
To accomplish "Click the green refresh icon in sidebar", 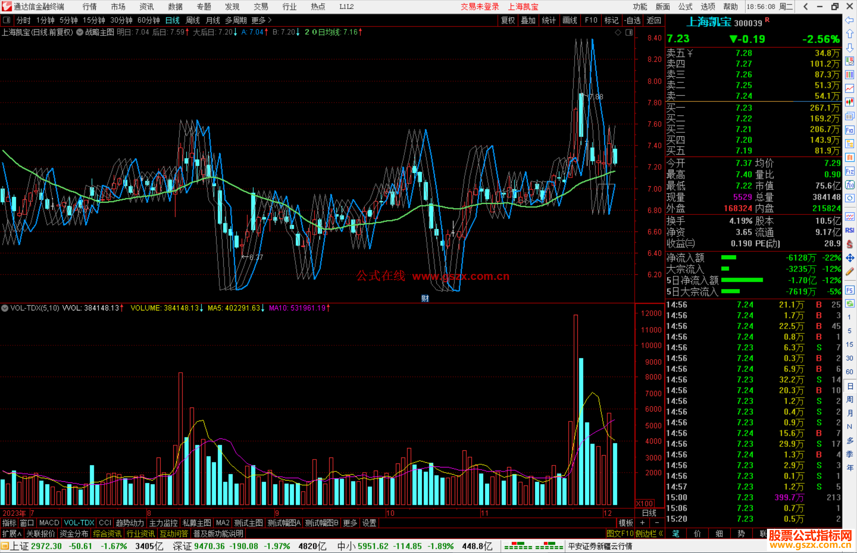I will click(x=849, y=304).
